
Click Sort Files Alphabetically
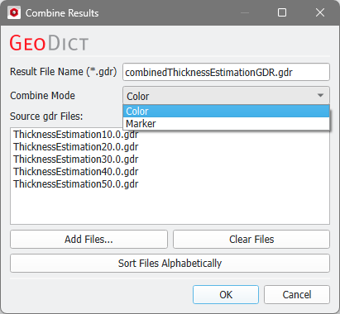pyautogui.click(x=170, y=264)
